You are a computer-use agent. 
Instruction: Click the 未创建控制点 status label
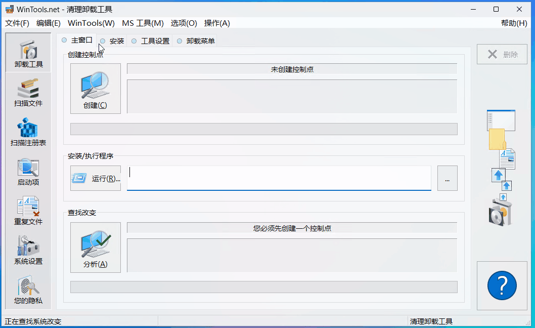292,69
